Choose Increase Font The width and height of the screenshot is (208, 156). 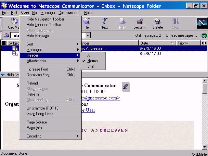pos(50,69)
